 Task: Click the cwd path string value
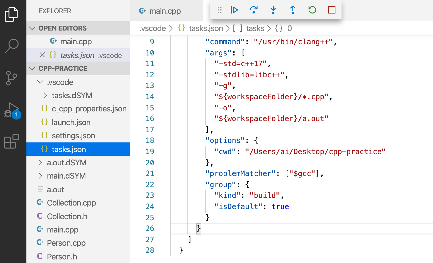click(x=315, y=152)
